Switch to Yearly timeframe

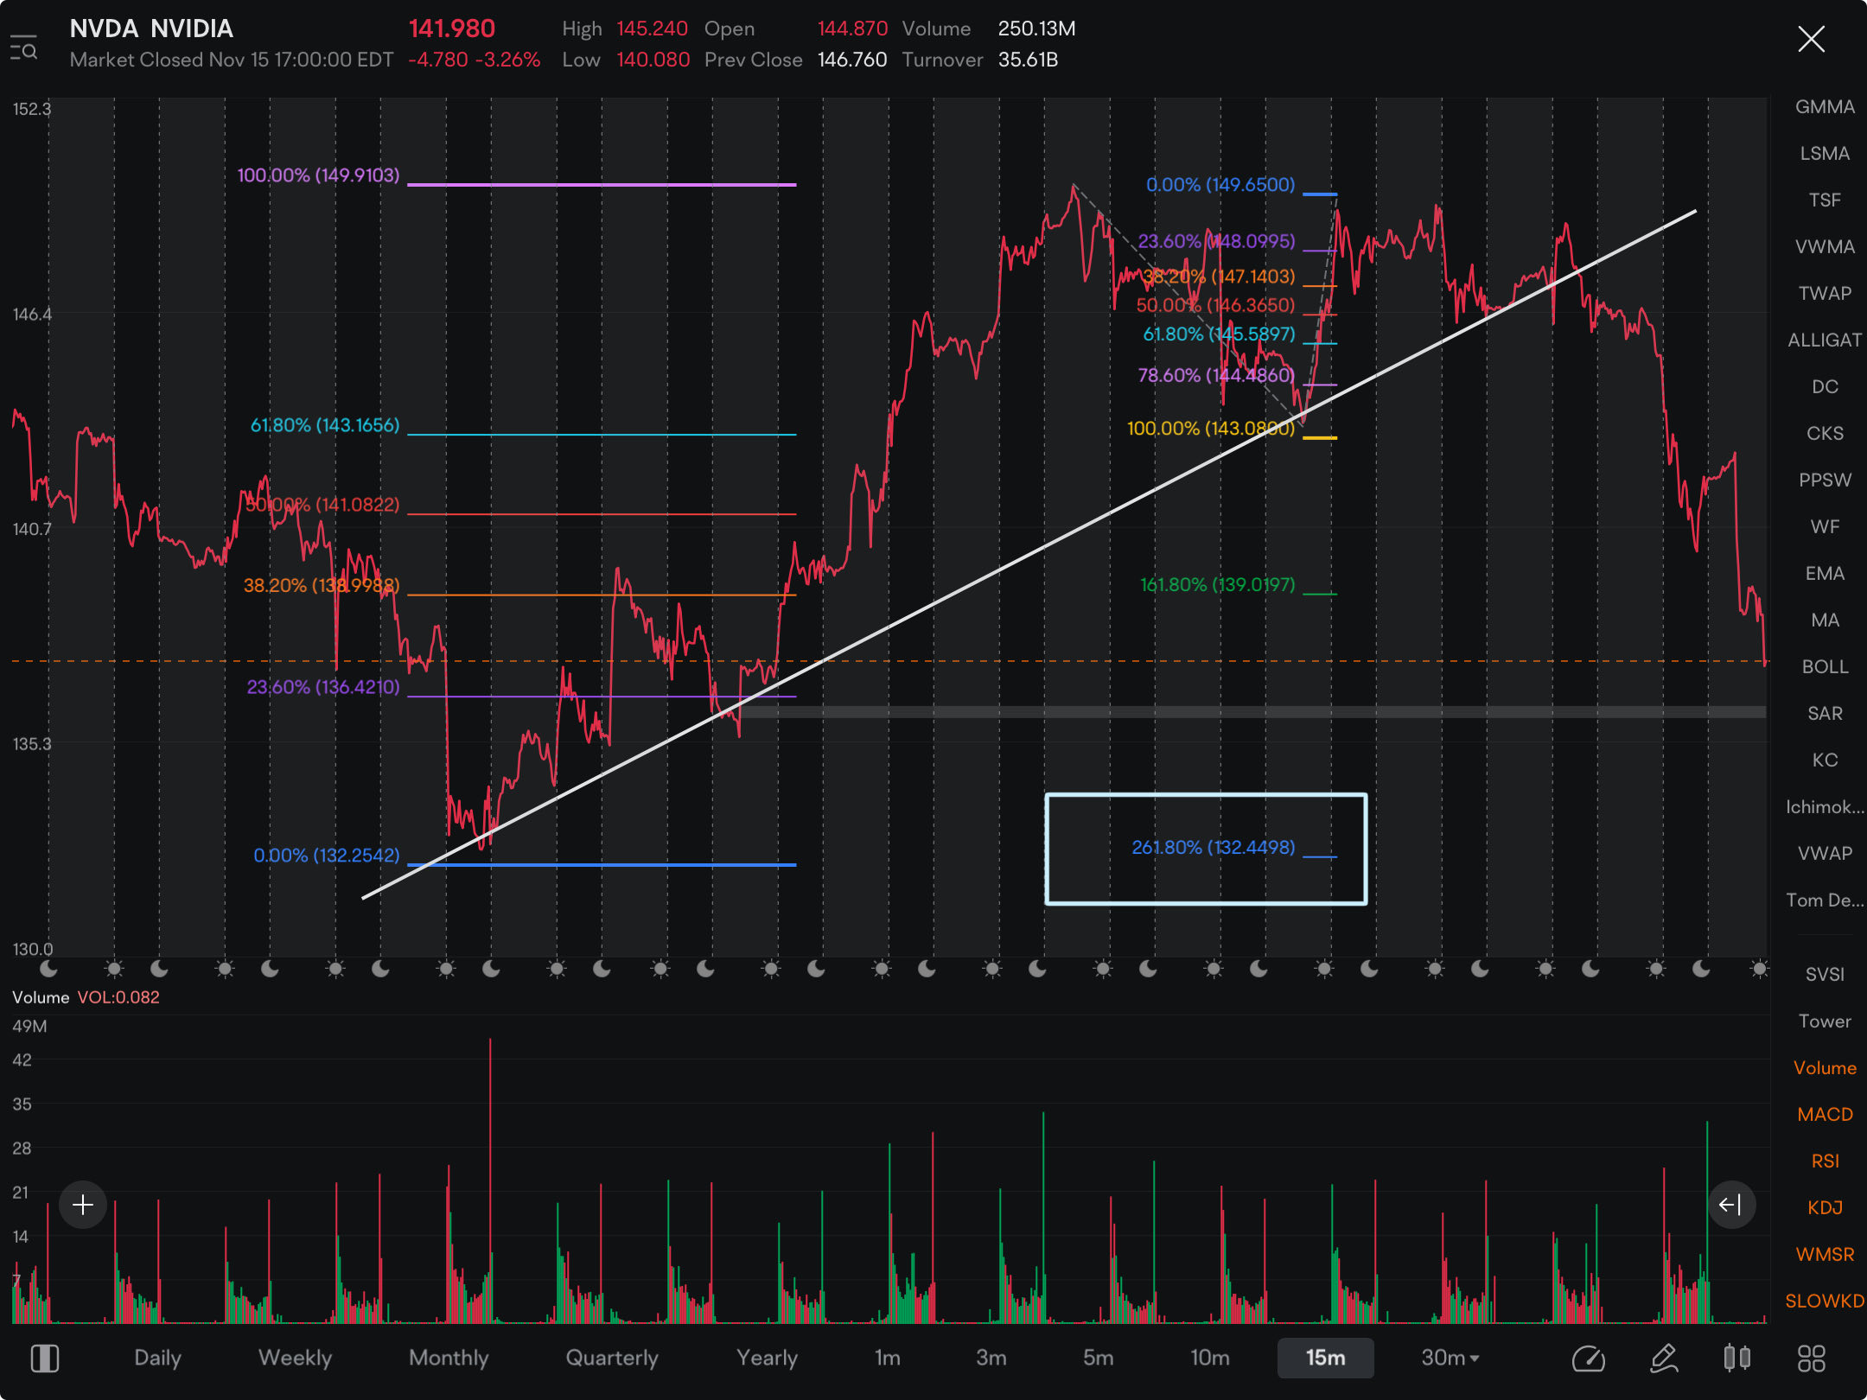coord(767,1358)
